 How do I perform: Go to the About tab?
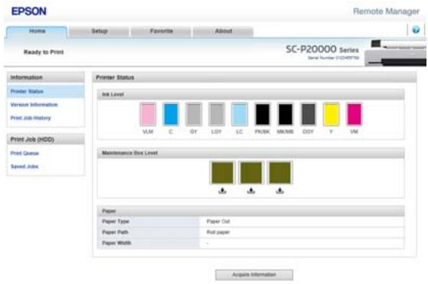click(x=224, y=31)
